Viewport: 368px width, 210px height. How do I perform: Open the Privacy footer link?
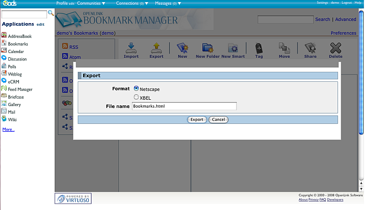point(313,199)
